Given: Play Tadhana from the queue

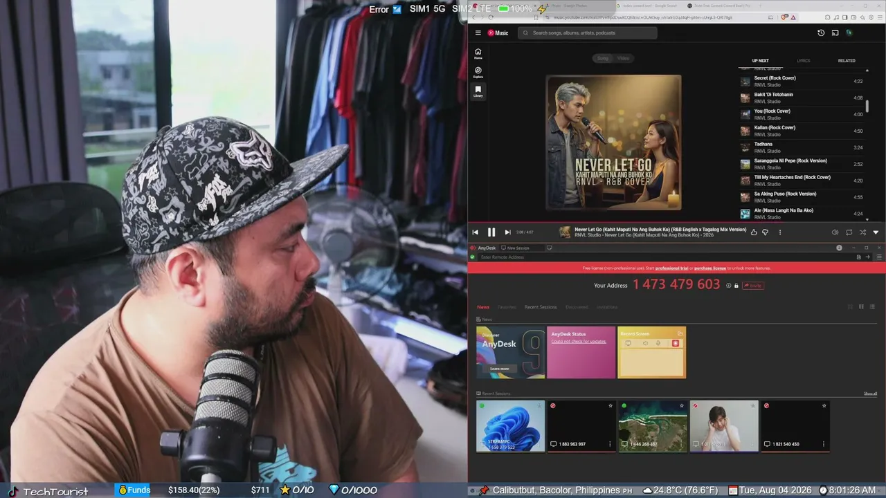Looking at the screenshot, I should pos(802,147).
